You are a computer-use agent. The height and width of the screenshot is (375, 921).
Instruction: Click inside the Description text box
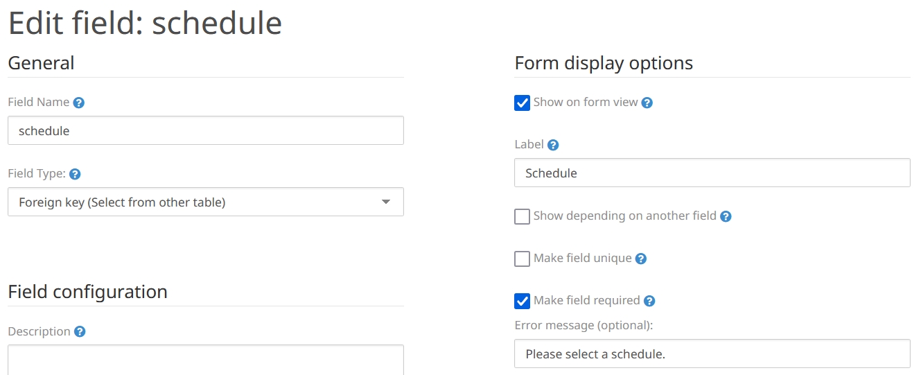(205, 360)
